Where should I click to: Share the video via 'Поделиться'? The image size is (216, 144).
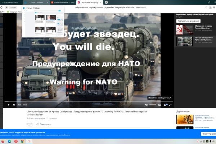(44, 124)
